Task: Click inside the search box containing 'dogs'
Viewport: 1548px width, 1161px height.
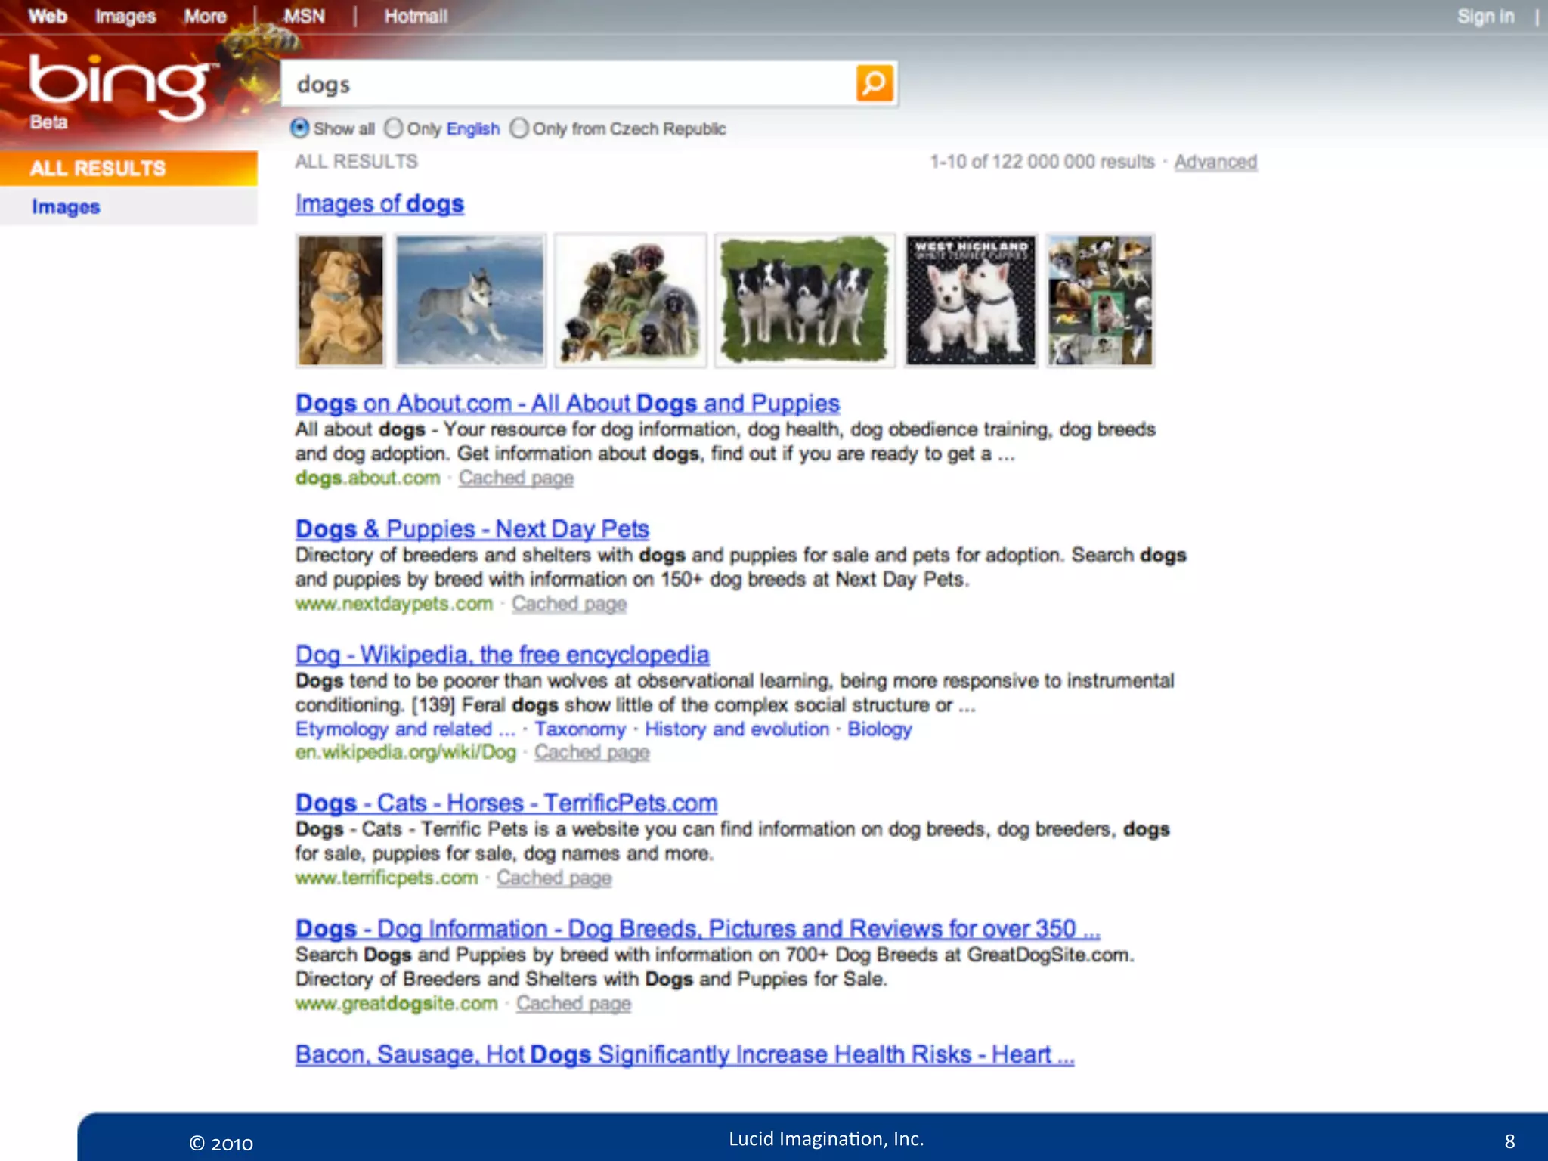Action: [x=567, y=84]
